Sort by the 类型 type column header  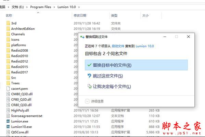tap(114, 15)
